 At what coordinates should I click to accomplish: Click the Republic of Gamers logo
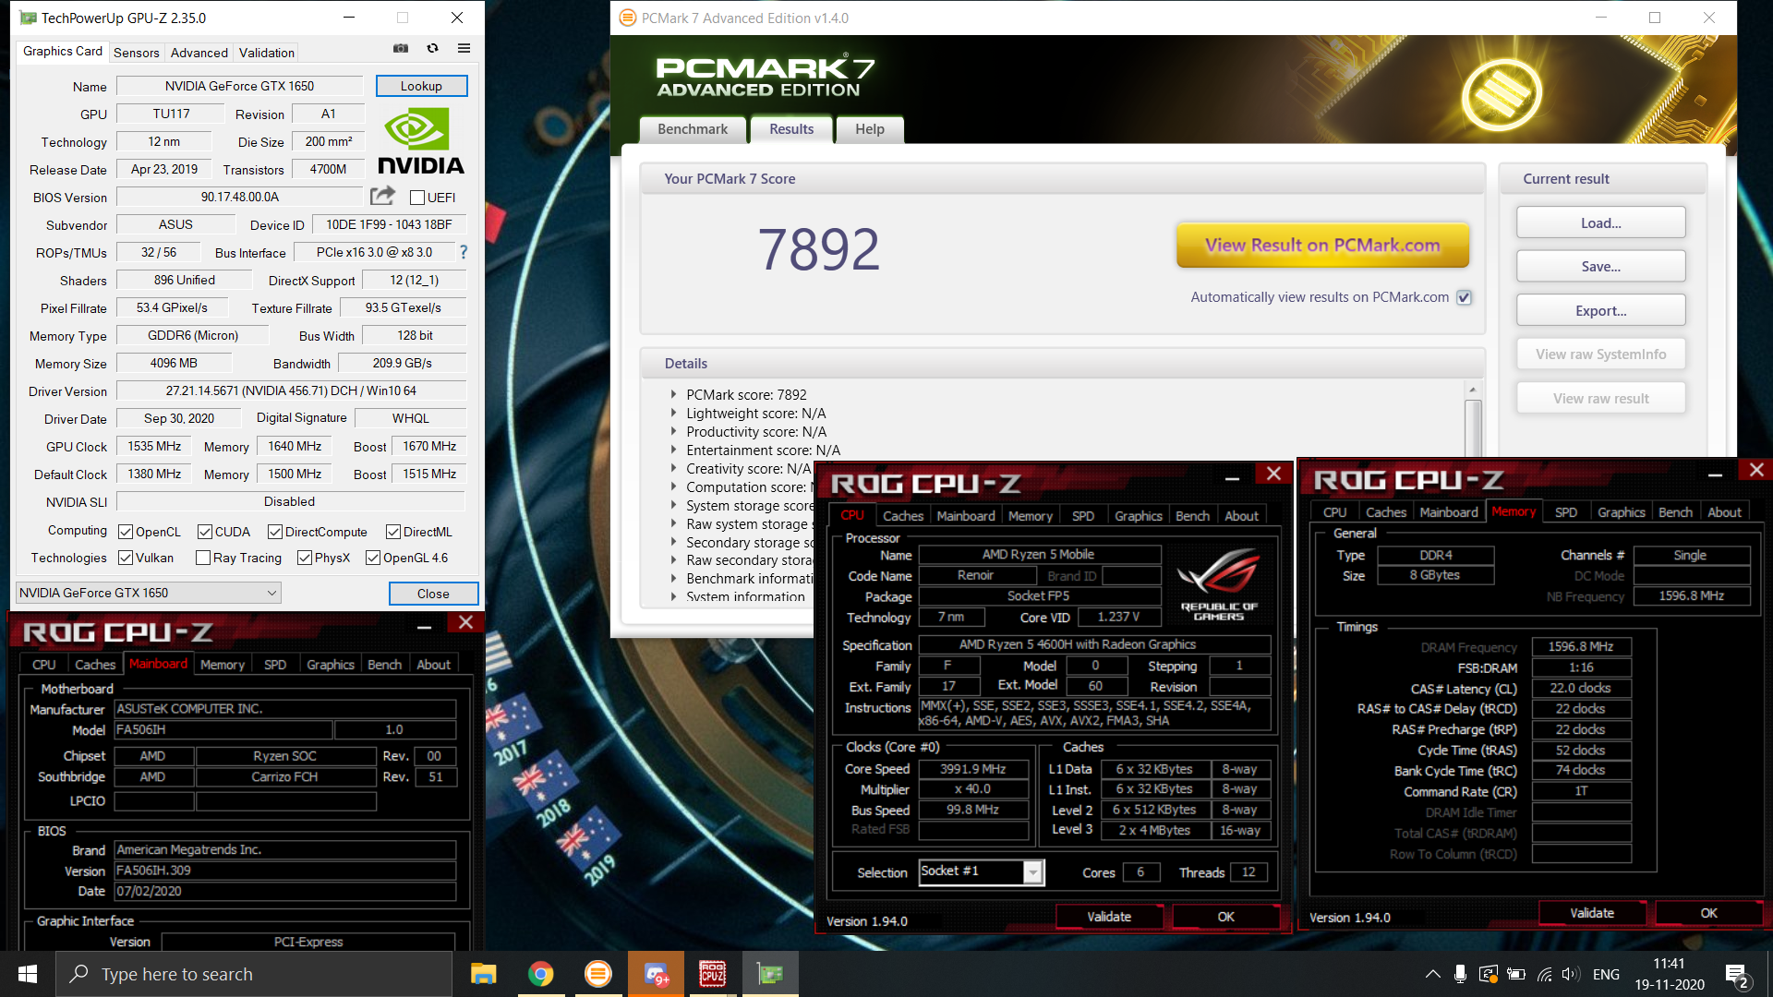(1218, 585)
